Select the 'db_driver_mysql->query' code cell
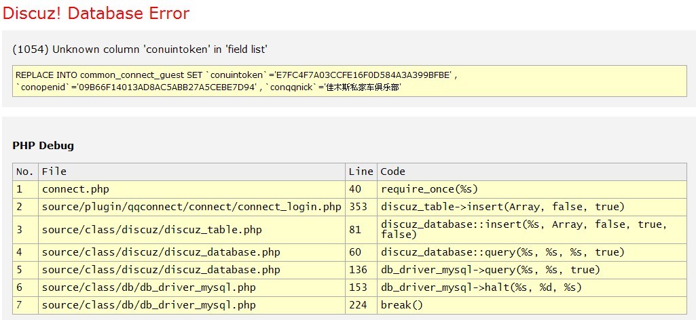696x320 pixels. [x=532, y=270]
